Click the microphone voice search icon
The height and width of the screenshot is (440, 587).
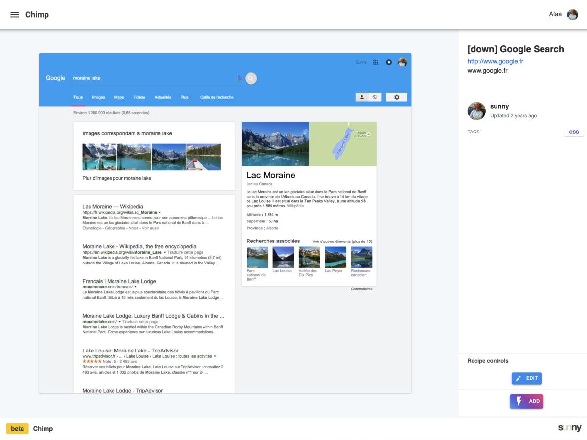(x=239, y=78)
